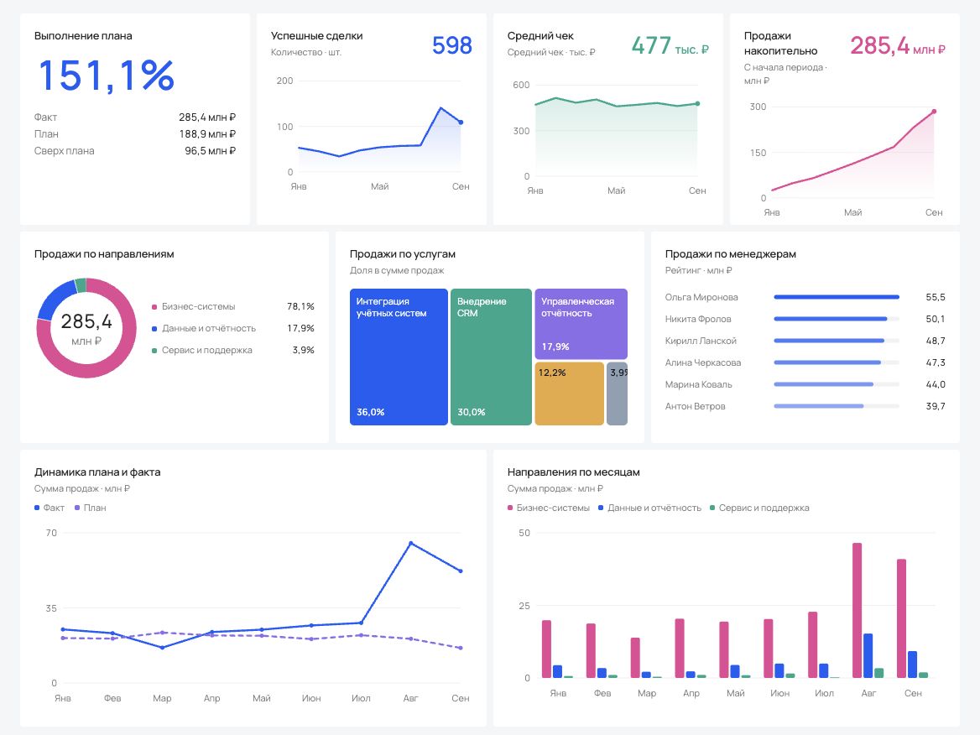Click the Сверх плана 96,5 млн ₽ row
980x735 pixels.
click(x=135, y=151)
